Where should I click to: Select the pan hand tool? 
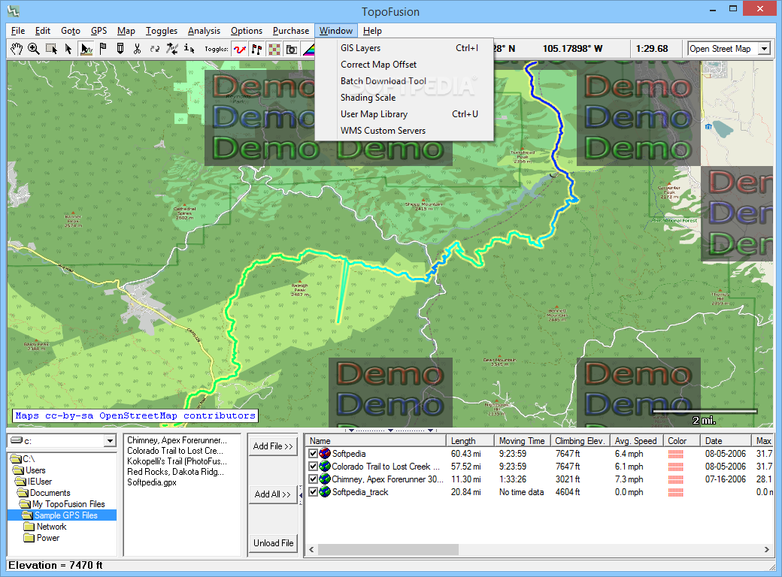17,49
